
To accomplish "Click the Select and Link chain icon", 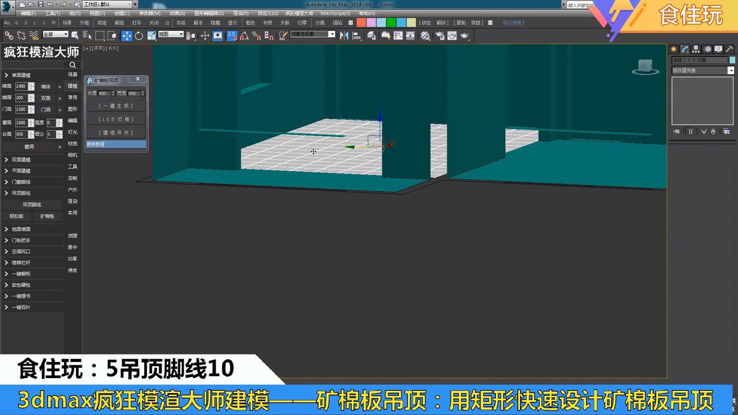I will [x=9, y=35].
